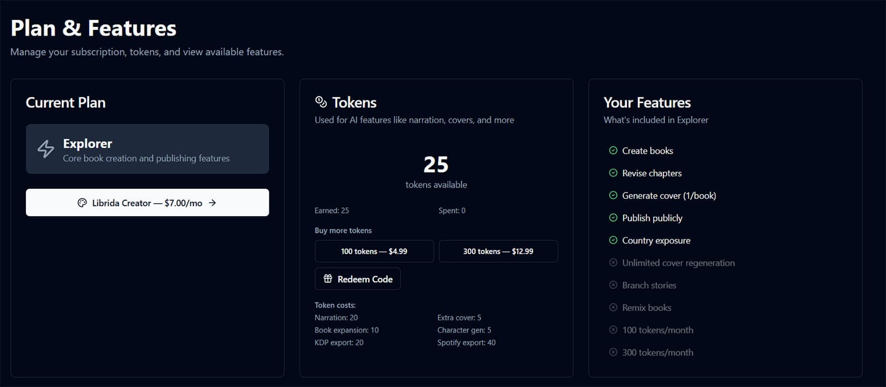The image size is (886, 387).
Task: Click the Tokens heading text
Action: point(354,102)
